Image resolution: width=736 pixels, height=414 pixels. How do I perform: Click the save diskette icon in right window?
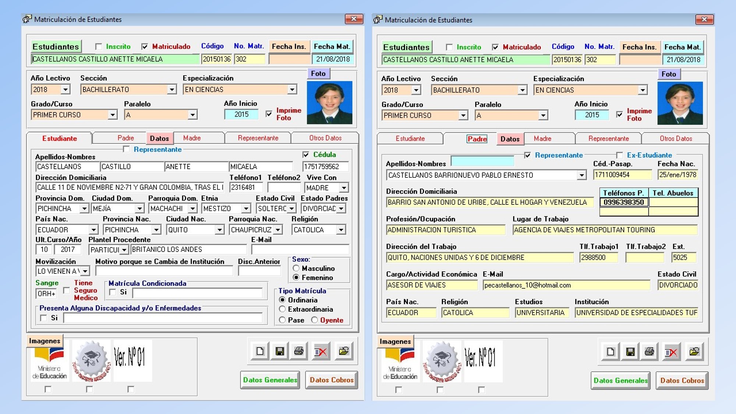point(630,352)
